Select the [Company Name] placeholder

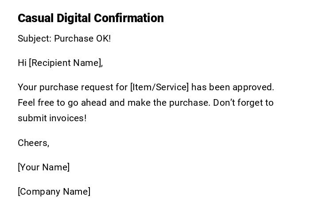pyautogui.click(x=54, y=192)
